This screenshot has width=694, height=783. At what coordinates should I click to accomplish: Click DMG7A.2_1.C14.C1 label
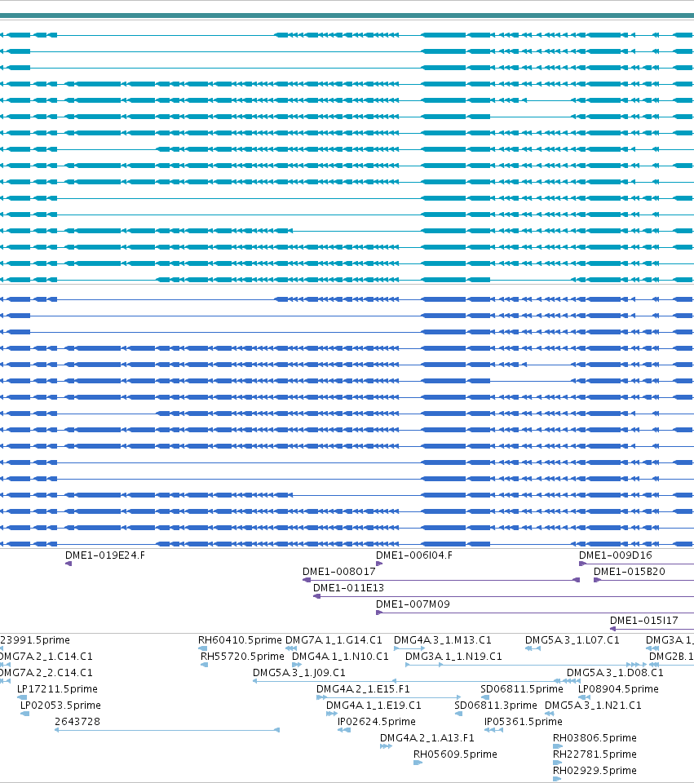pos(46,657)
